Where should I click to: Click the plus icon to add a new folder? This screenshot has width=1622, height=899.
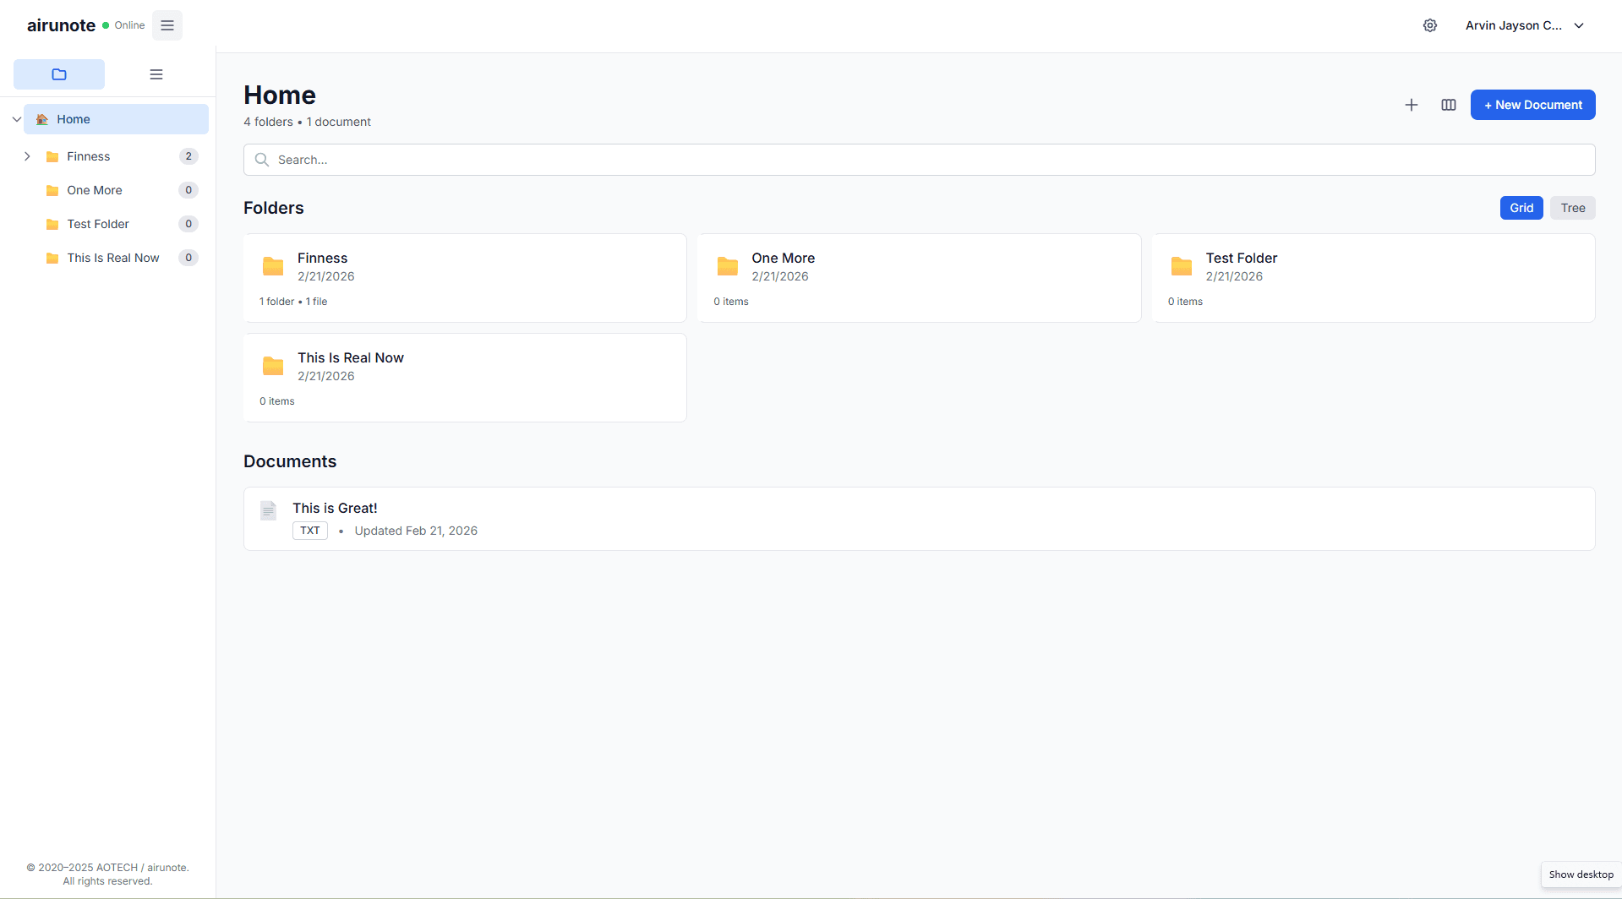tap(1412, 105)
